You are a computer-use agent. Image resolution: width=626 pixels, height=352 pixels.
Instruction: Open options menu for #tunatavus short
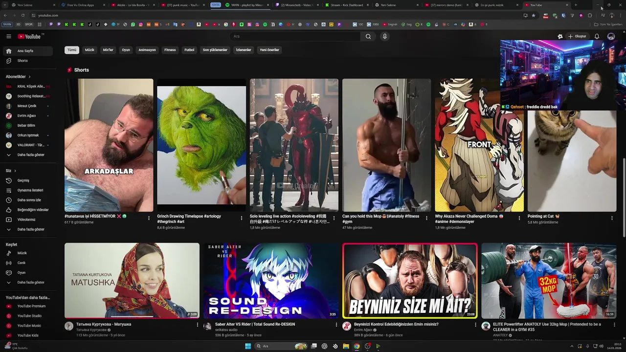(x=149, y=218)
